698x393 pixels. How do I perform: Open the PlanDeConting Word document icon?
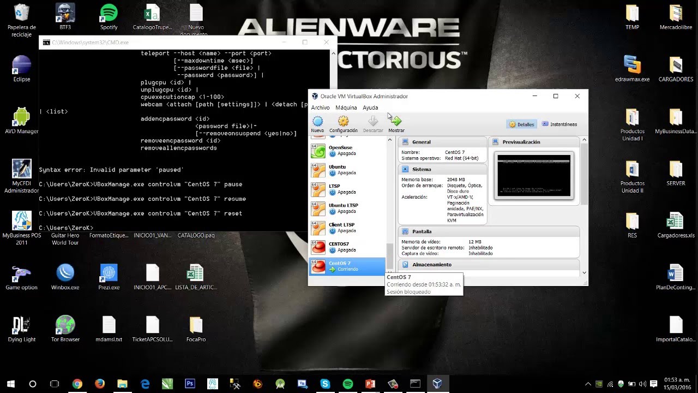tap(676, 277)
